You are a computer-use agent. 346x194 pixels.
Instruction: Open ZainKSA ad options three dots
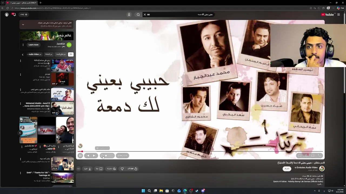tap(23, 45)
